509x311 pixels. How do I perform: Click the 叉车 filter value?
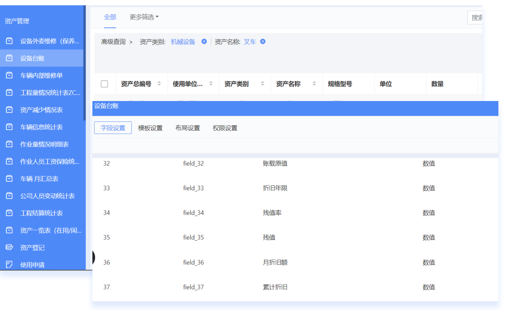click(250, 42)
